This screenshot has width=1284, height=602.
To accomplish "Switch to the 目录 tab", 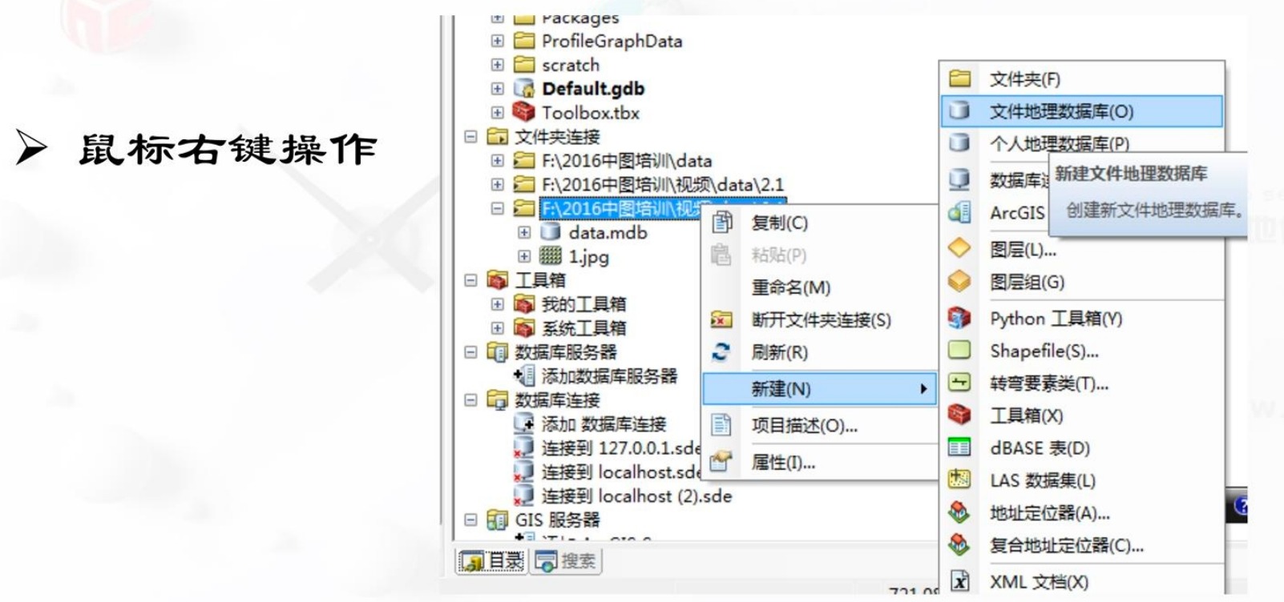I will (x=492, y=561).
